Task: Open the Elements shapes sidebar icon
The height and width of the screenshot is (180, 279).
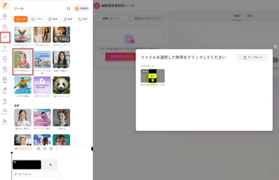Action: coord(5,101)
